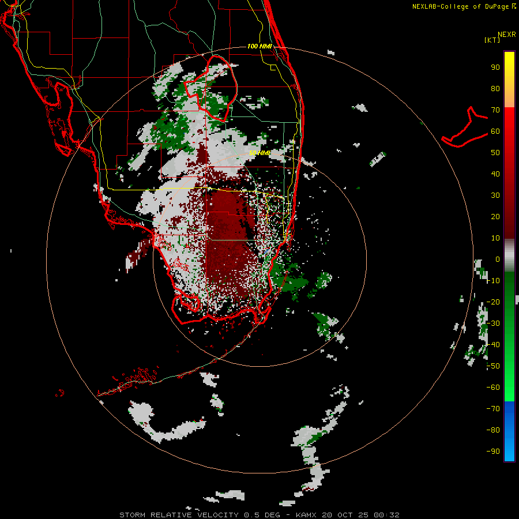Click the -70 value on the scale

pos(493,409)
